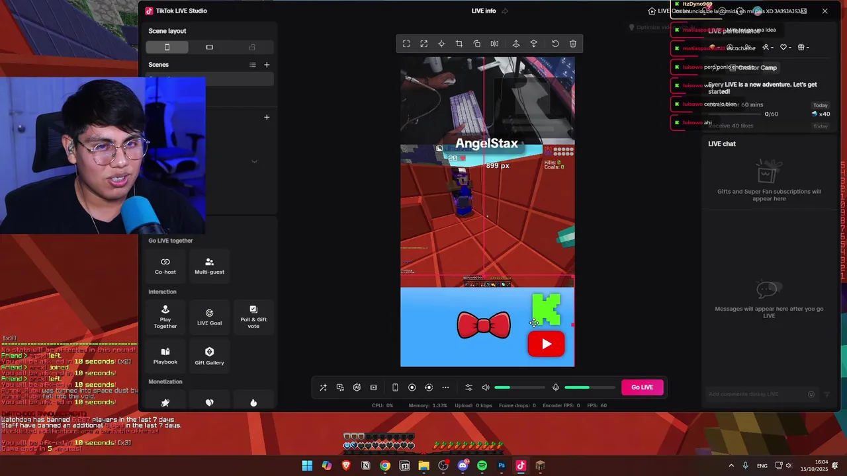
Task: Open Spotify from taskbar
Action: coord(482,465)
